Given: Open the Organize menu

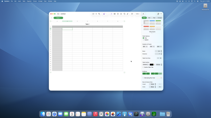Looking at the screenshot, I should [x=29, y=1].
